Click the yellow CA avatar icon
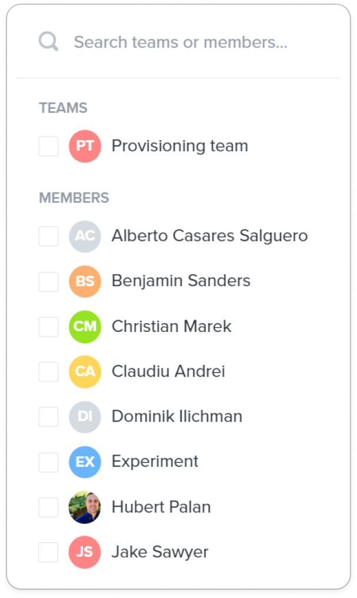 click(x=85, y=371)
